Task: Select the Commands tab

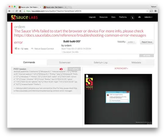Action: coord(29,62)
